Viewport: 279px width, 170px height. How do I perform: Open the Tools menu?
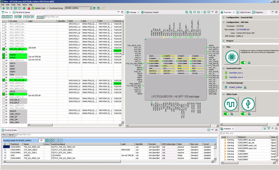(x=13, y=5)
